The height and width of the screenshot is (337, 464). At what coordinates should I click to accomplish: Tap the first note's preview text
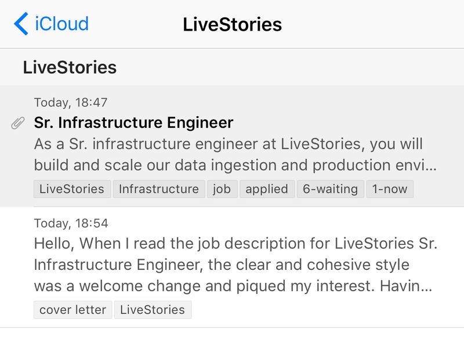[232, 154]
